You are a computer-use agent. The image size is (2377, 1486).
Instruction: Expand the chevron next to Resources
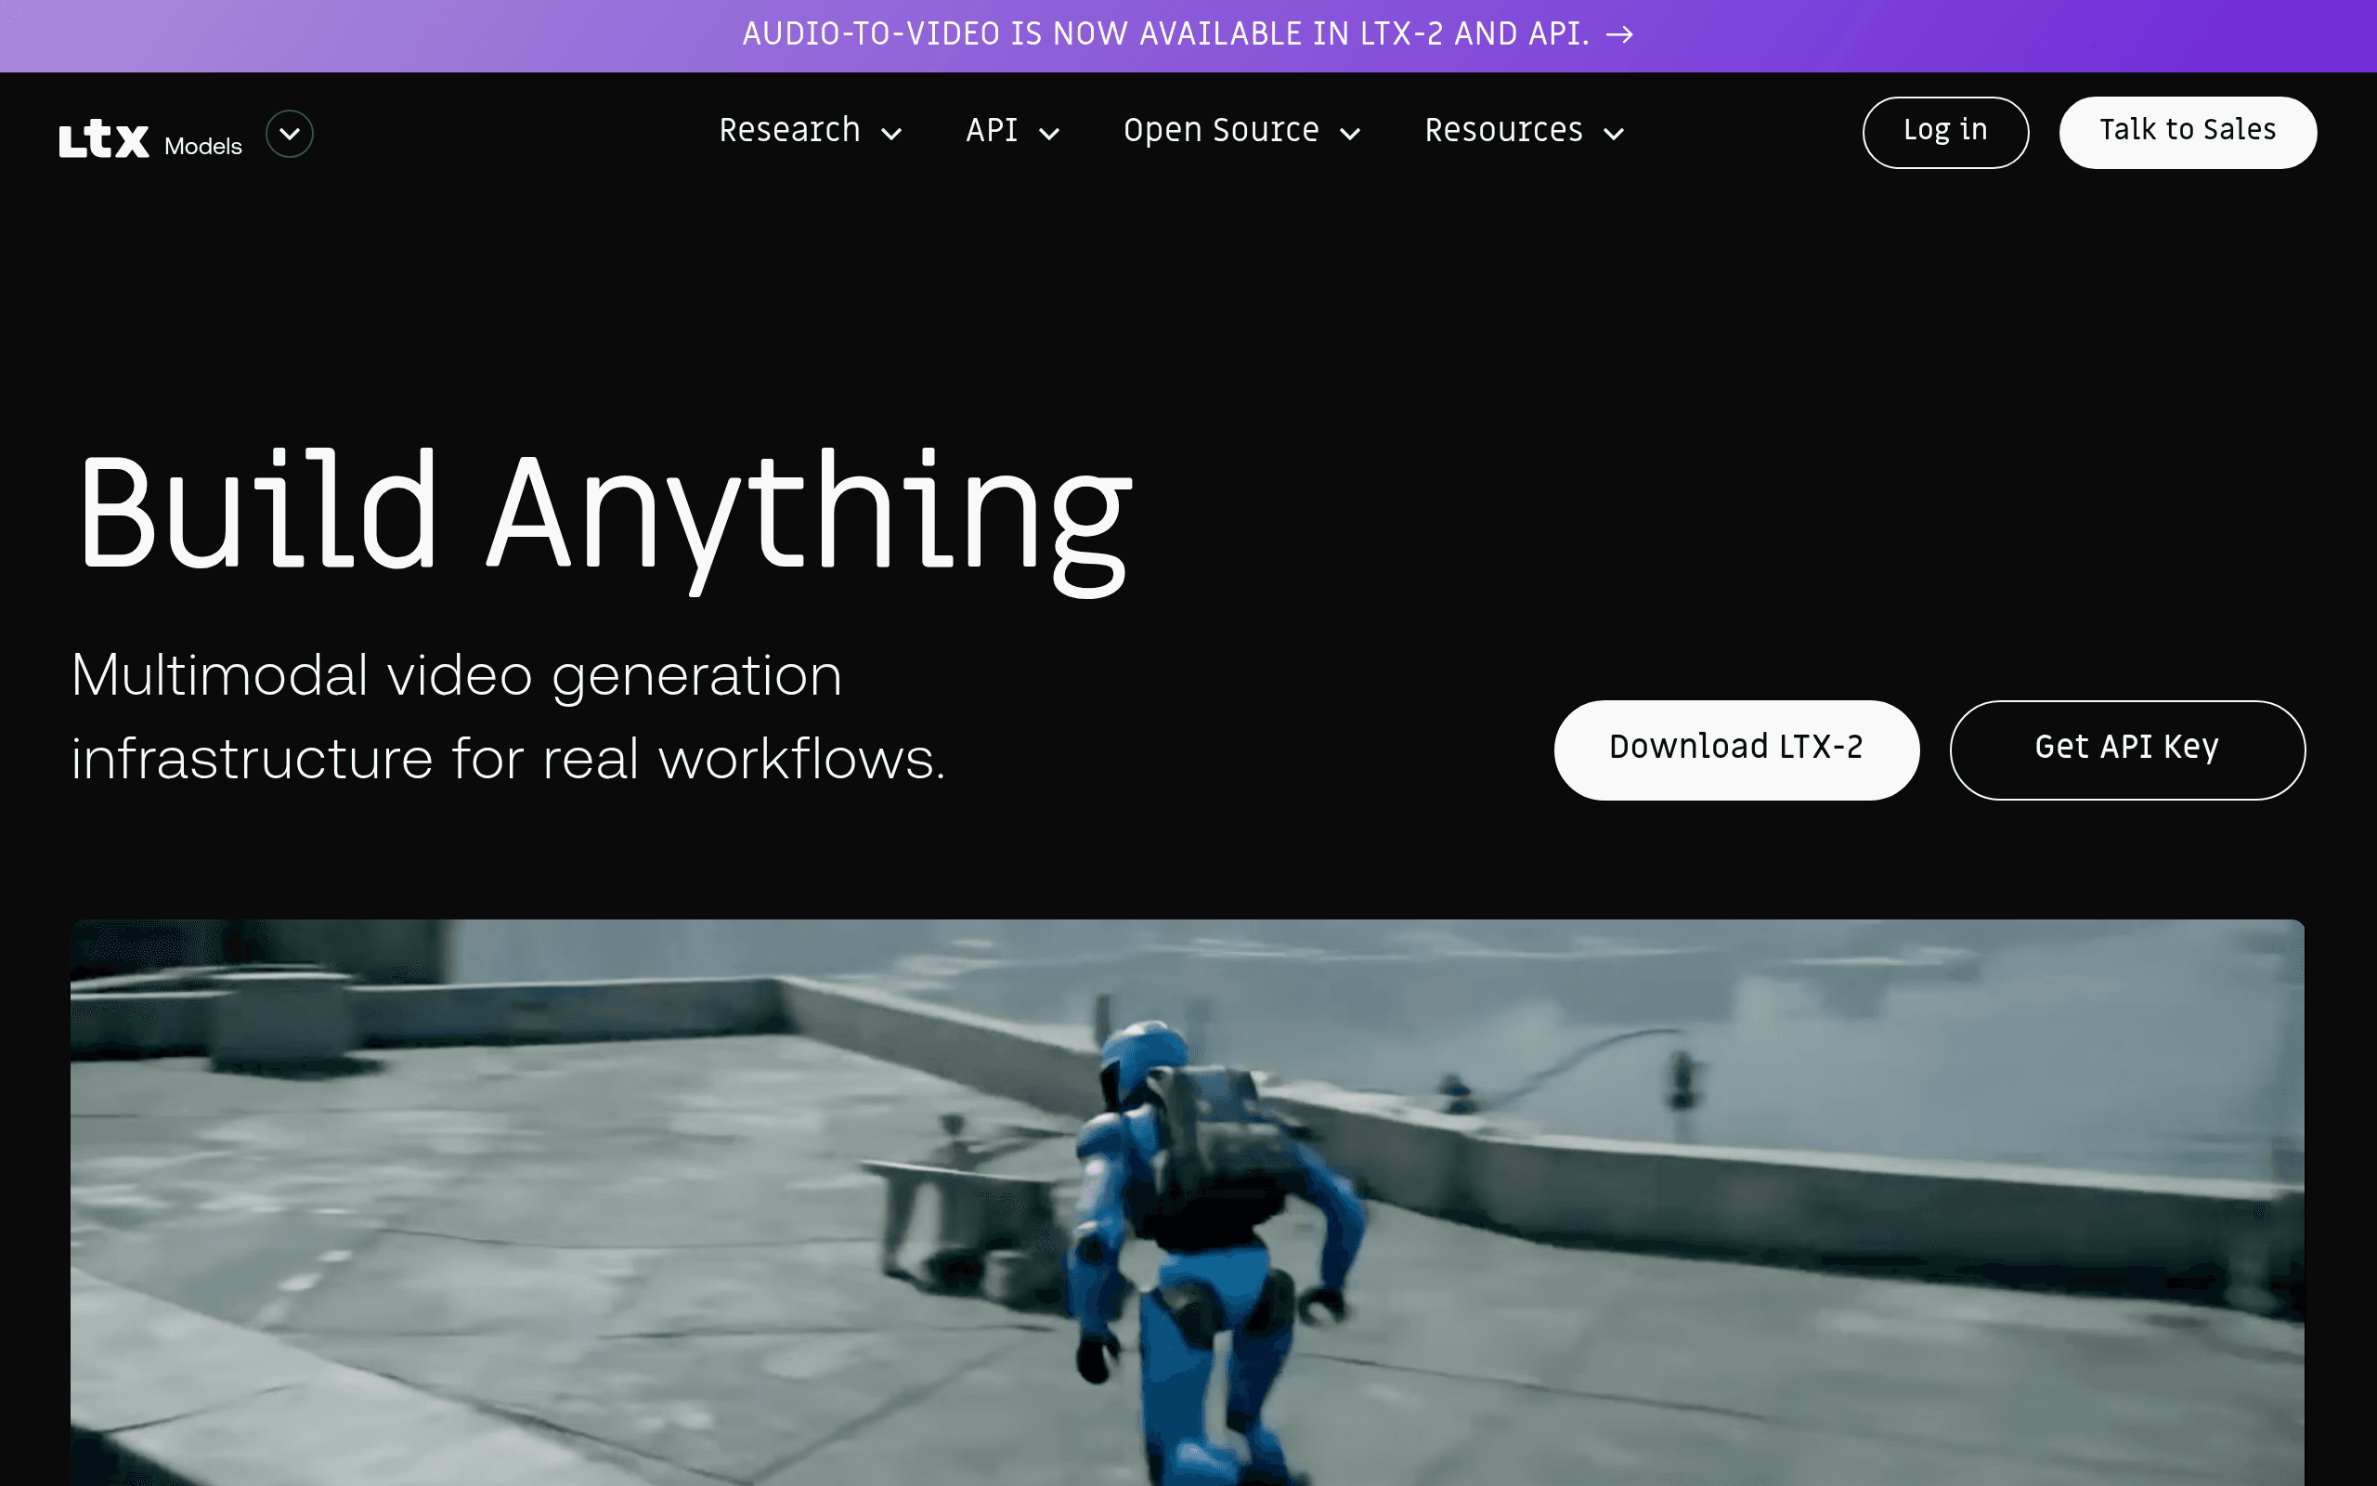pyautogui.click(x=1614, y=134)
